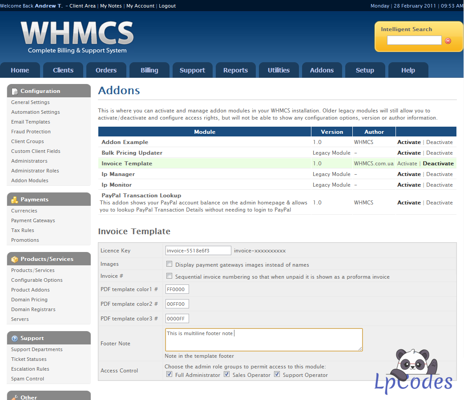
Task: Click the Support panel question icon
Action: click(15, 339)
